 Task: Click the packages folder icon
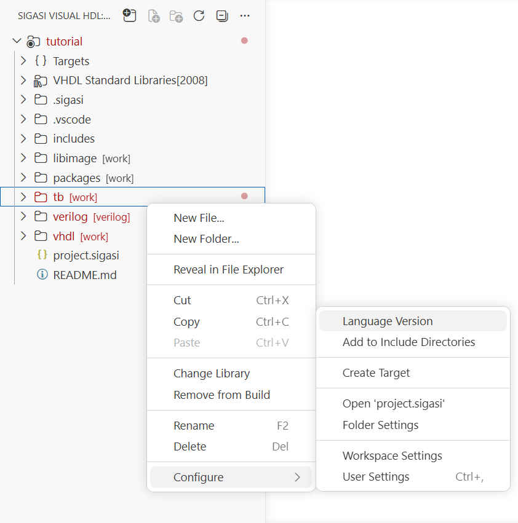click(x=41, y=178)
